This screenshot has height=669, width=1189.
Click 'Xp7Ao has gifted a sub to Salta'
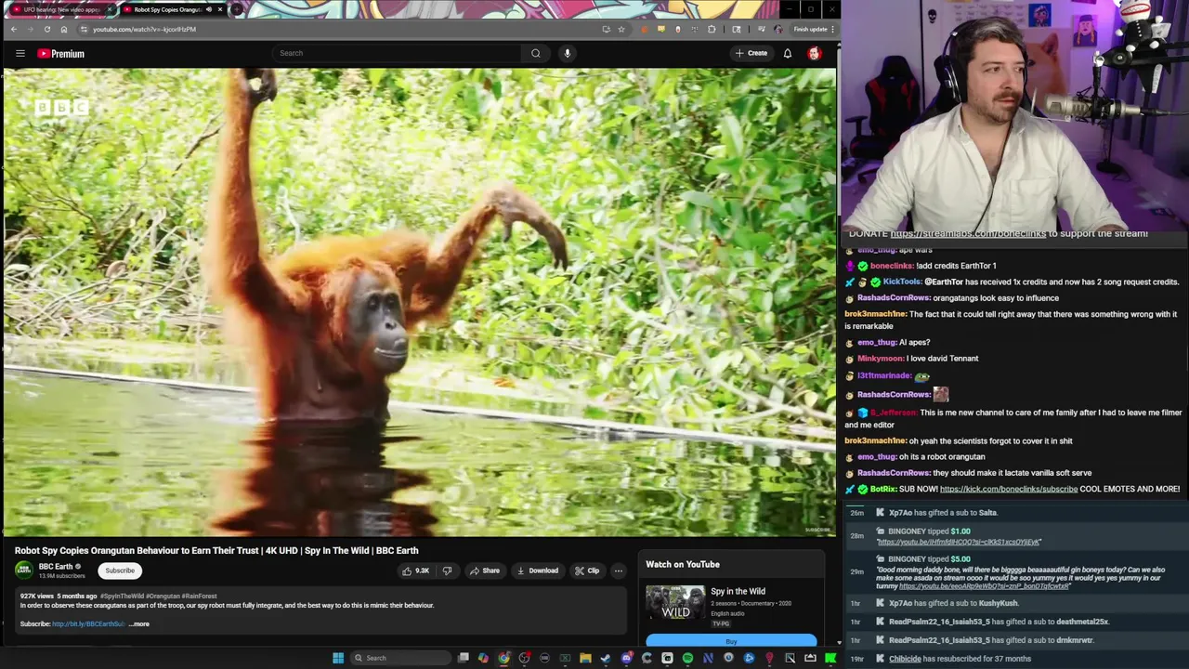click(x=943, y=513)
